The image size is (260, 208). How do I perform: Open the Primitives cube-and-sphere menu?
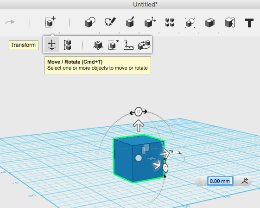tap(90, 22)
